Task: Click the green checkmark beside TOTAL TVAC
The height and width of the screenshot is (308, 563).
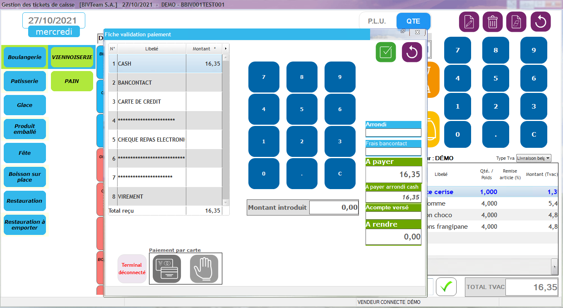Action: [446, 287]
